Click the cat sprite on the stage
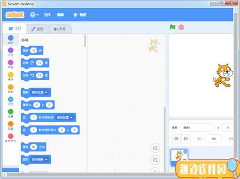Image resolution: width=240 pixels, height=179 pixels. (x=223, y=76)
